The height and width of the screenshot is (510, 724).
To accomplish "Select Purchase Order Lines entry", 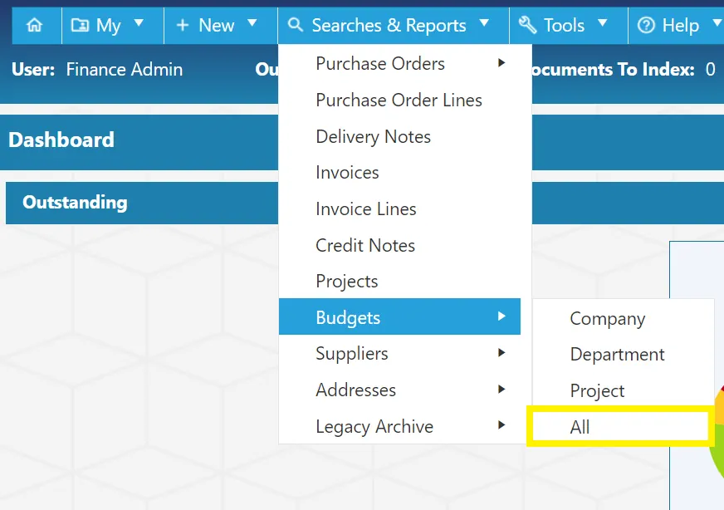I will coord(400,100).
